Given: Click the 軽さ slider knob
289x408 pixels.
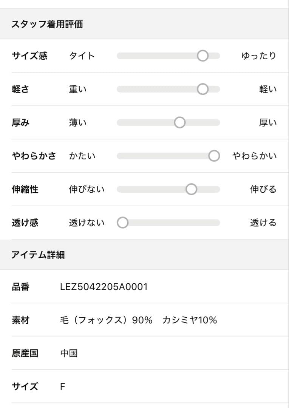Looking at the screenshot, I should coord(203,89).
